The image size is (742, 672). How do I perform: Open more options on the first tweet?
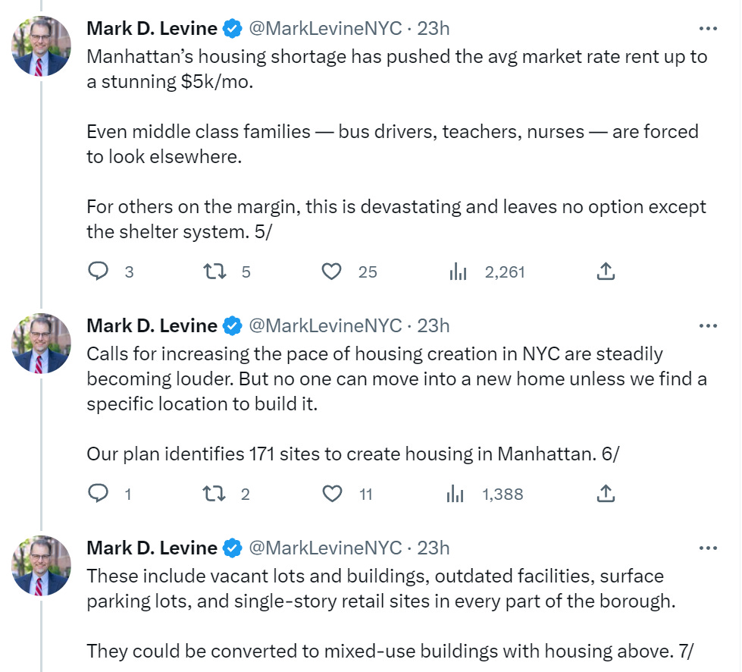click(x=707, y=29)
